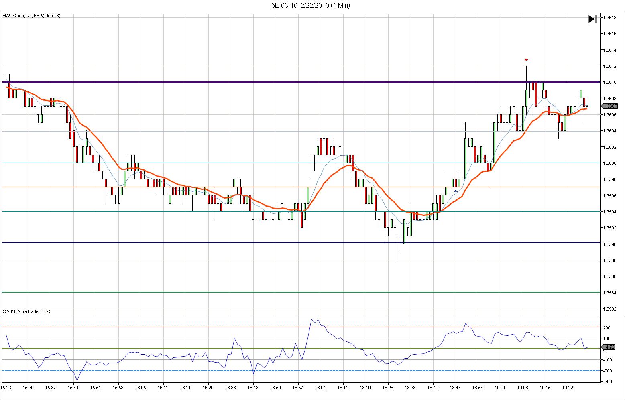The image size is (625, 400).
Task: Click the 1.3610 price axis label
Action: 610,82
